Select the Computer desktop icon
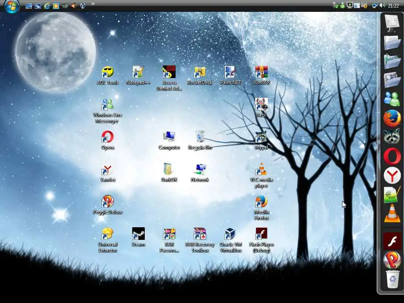The width and height of the screenshot is (404, 303). [169, 140]
